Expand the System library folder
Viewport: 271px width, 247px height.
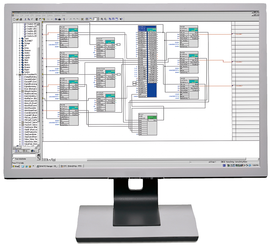[20, 72]
